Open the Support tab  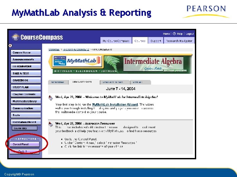[156, 41]
